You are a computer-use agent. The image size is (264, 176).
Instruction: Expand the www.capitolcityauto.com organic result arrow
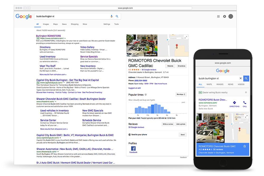point(60,138)
